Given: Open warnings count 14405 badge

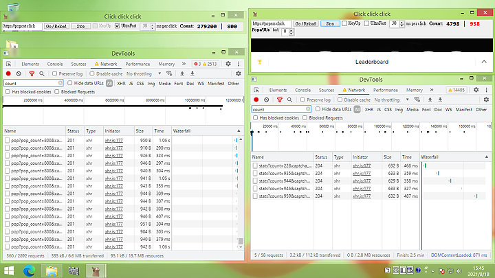Looking at the screenshot, I should pos(456,90).
